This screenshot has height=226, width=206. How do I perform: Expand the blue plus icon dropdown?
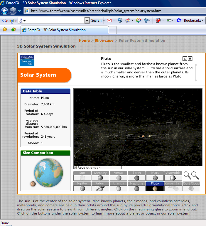coord(150,21)
